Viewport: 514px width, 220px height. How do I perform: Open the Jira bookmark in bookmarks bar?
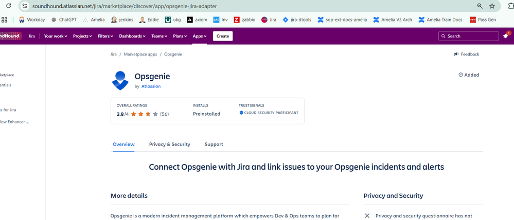click(x=269, y=20)
